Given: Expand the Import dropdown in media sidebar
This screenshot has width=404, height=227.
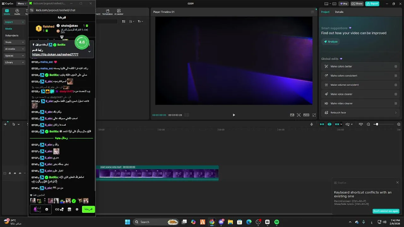Looking at the screenshot, I should point(14,22).
